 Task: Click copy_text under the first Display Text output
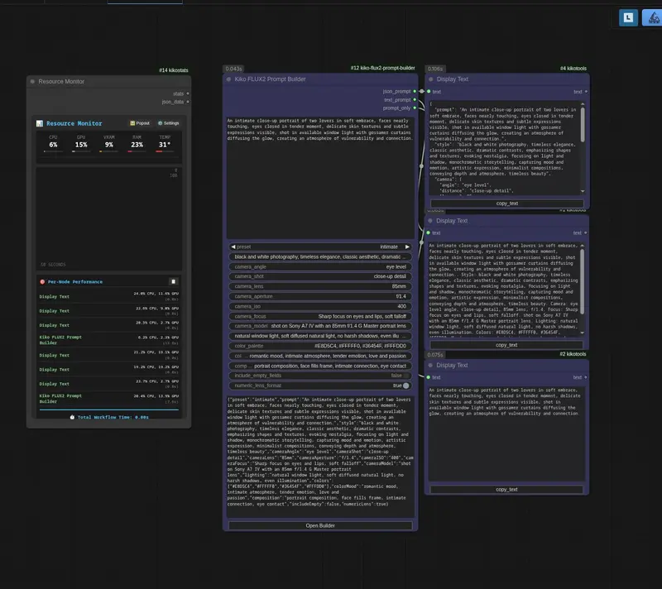[x=507, y=203]
